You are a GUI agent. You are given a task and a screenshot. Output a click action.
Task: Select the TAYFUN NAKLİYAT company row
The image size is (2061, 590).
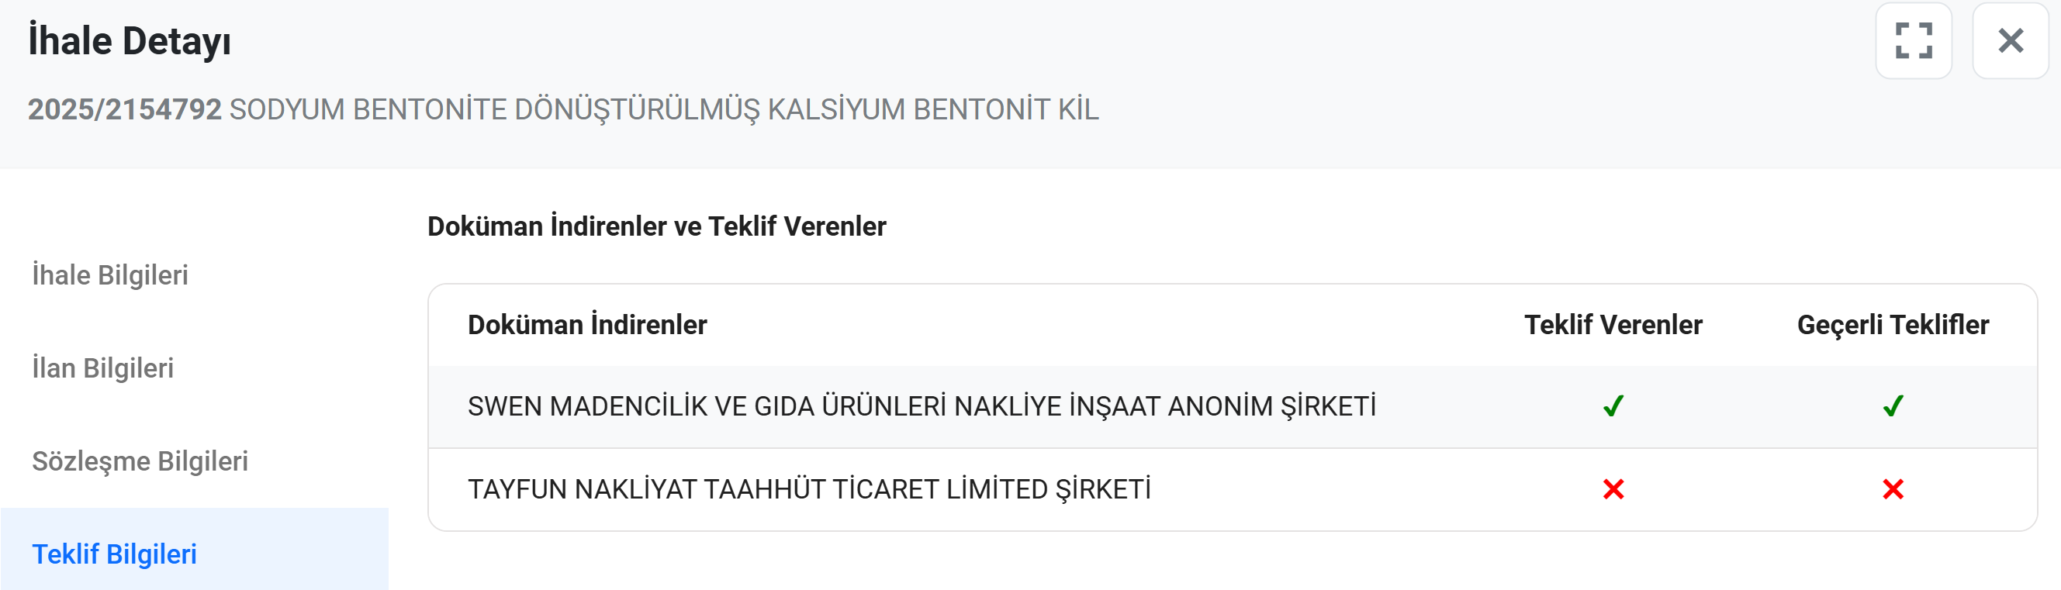click(x=809, y=489)
